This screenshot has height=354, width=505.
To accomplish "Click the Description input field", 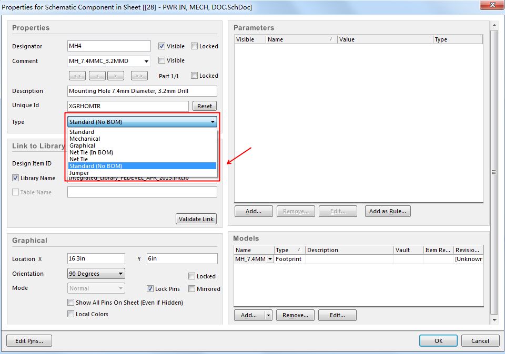I will coord(142,91).
